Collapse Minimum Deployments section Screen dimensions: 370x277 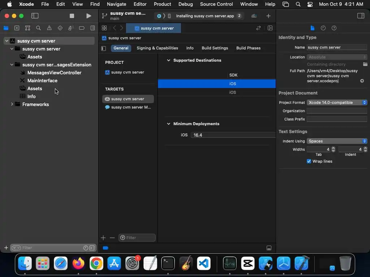pos(168,124)
